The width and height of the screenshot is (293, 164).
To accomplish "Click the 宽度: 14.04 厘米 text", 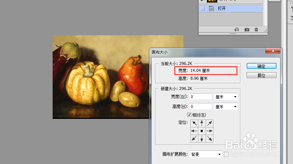I will pyautogui.click(x=194, y=70).
